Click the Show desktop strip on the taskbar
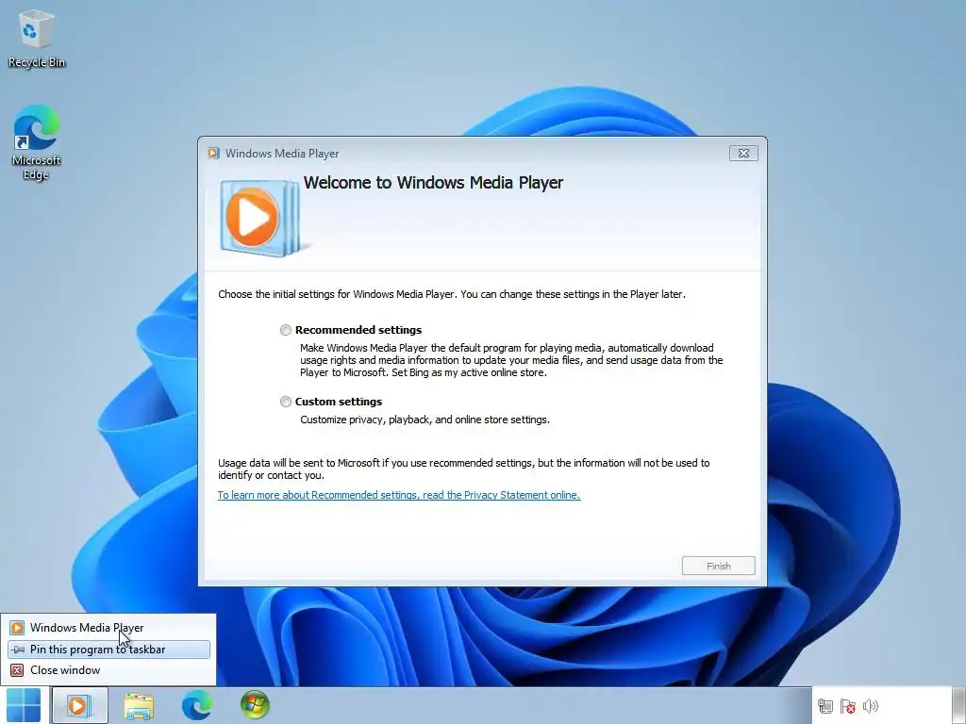966x724 pixels. pos(959,705)
